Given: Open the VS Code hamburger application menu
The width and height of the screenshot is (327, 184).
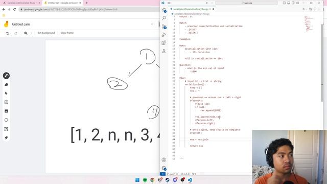Looking at the screenshot, I should click(169, 3).
